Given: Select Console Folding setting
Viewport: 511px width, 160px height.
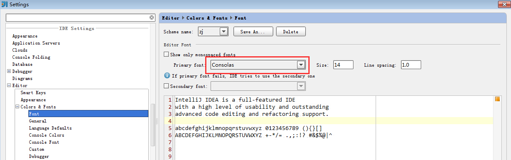Looking at the screenshot, I should pos(31,57).
